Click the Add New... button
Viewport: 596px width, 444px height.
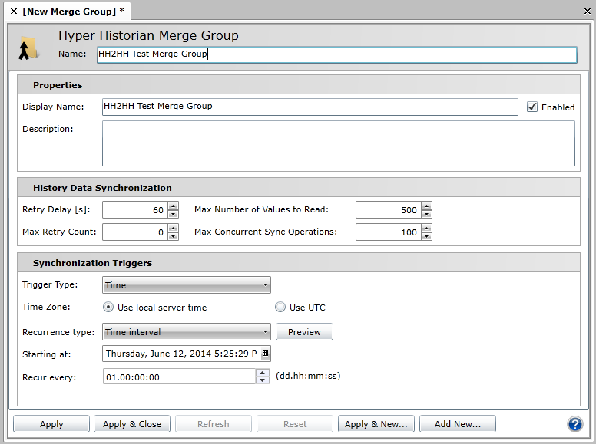pyautogui.click(x=458, y=424)
